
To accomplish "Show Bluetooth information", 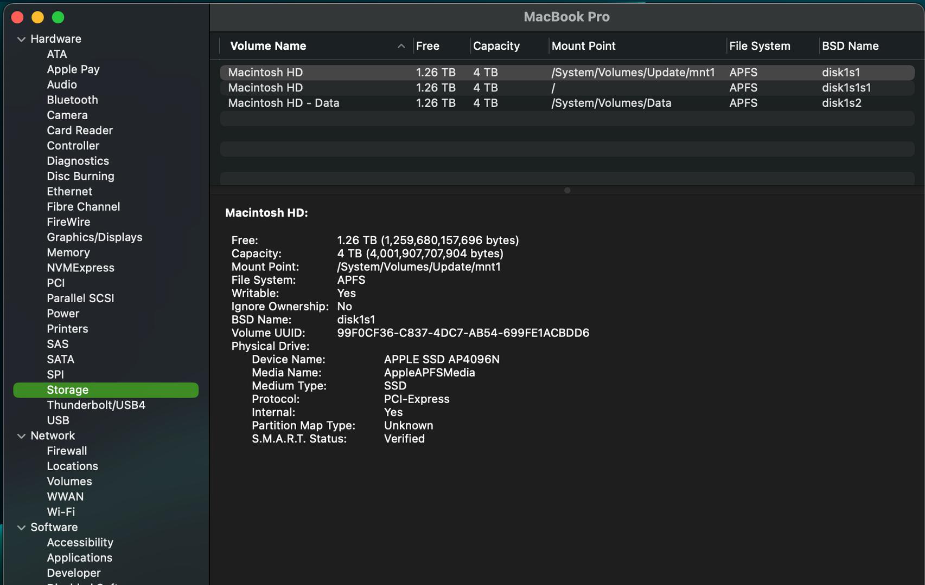I will point(72,100).
